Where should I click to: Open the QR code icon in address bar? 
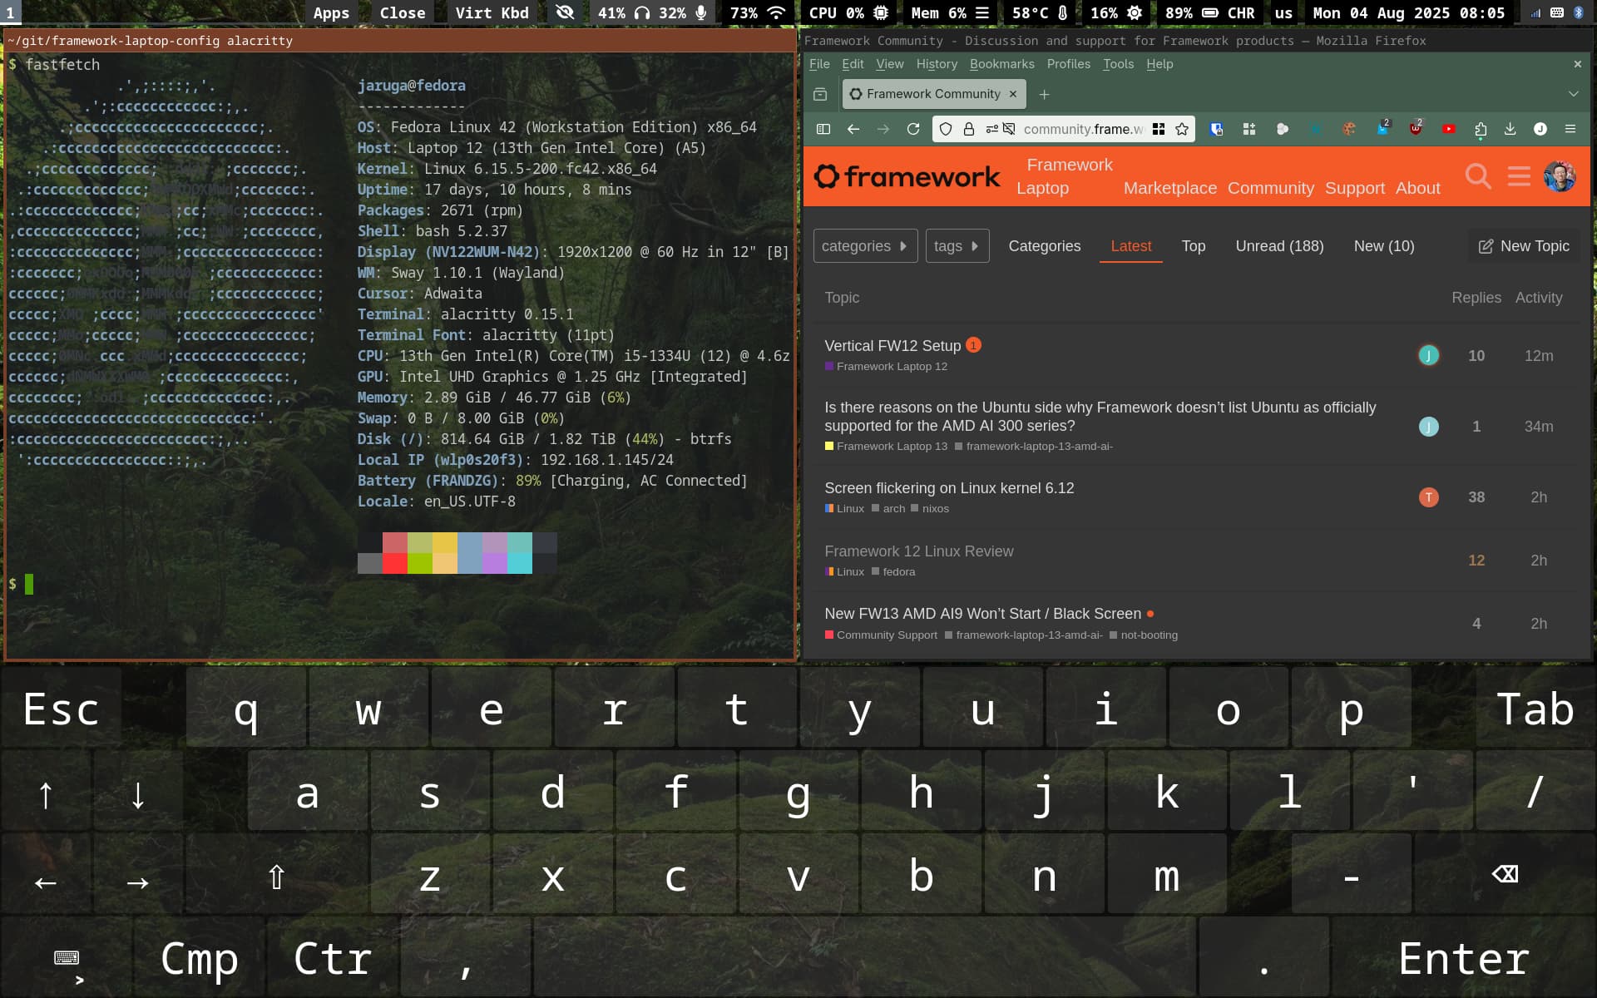pyautogui.click(x=1159, y=129)
